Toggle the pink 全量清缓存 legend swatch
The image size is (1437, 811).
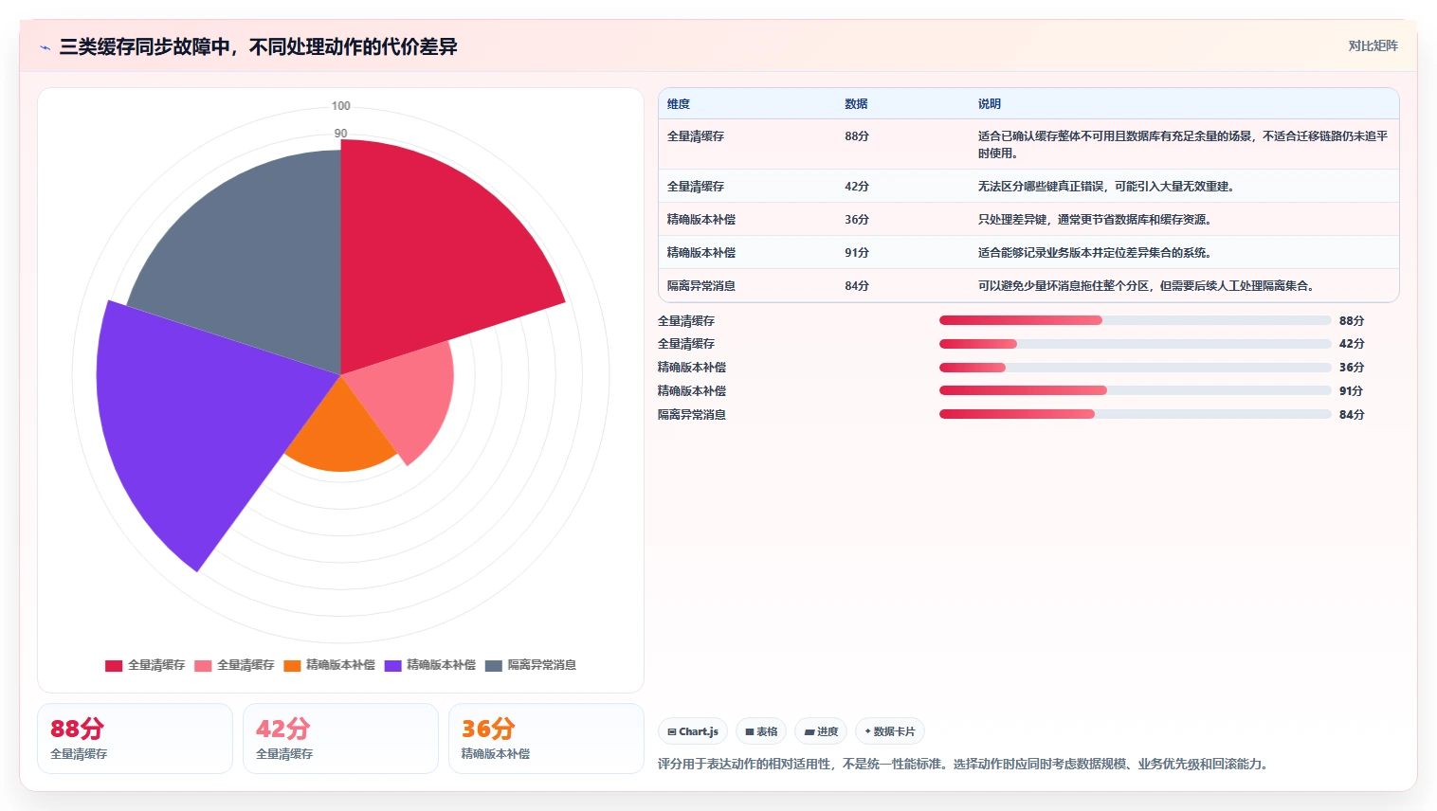pyautogui.click(x=203, y=665)
